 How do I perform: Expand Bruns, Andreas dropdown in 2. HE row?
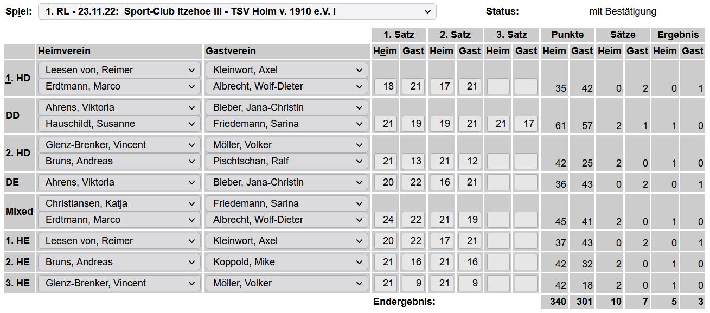coord(119,262)
